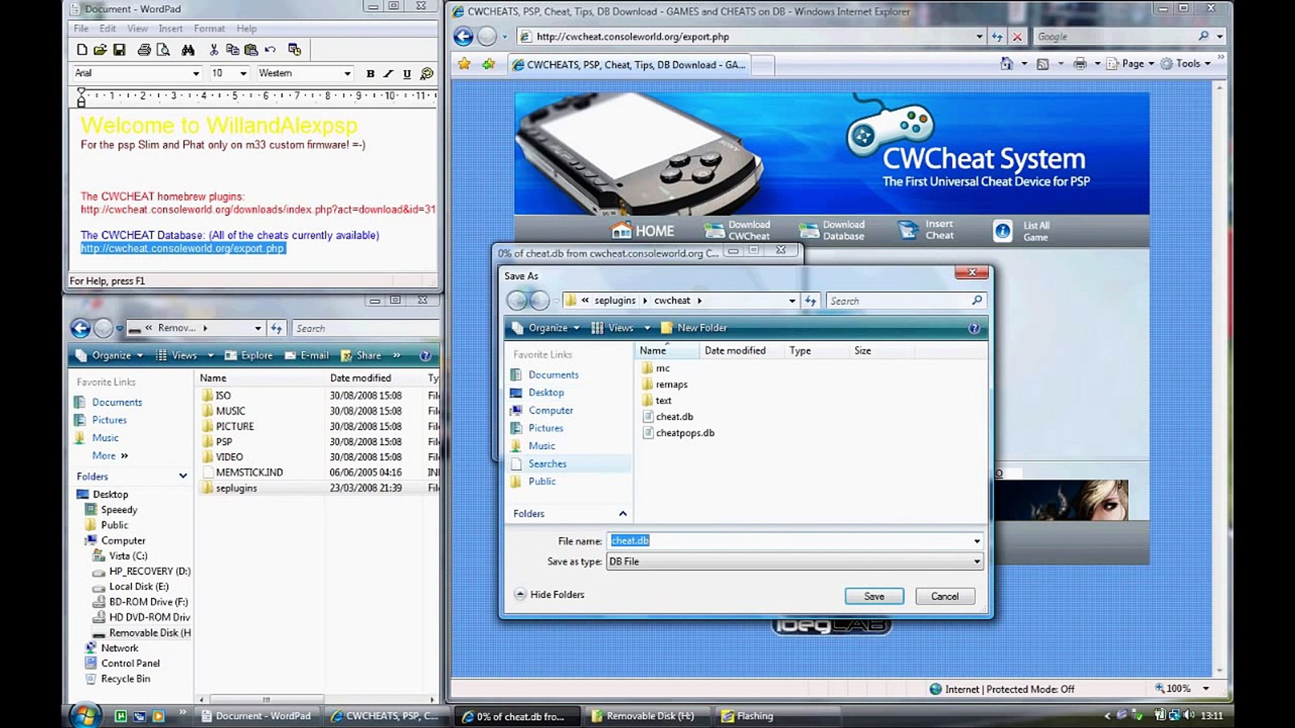Open the Arial font dropdown in WordPad
The image size is (1295, 728).
[x=196, y=73]
